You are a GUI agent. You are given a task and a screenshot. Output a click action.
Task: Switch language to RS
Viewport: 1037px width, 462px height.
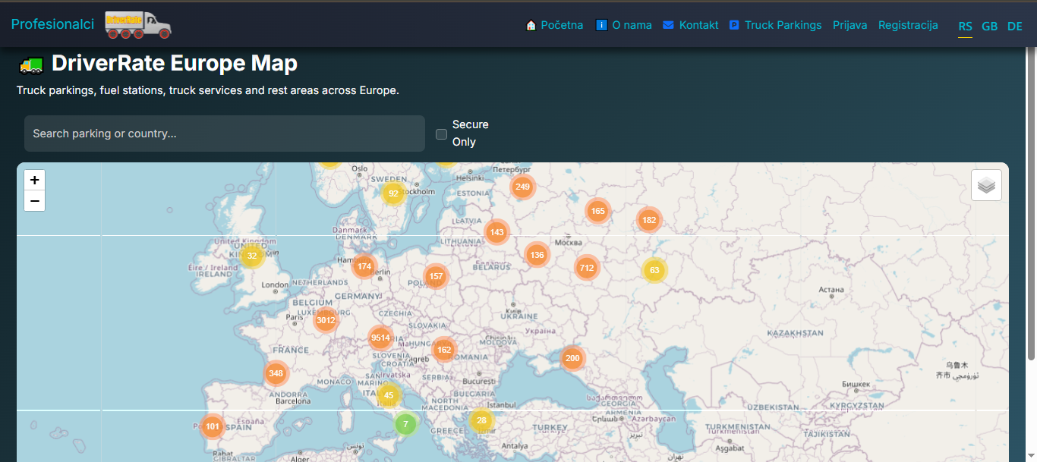[x=965, y=27]
